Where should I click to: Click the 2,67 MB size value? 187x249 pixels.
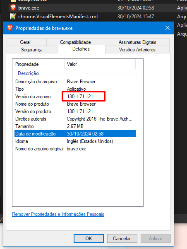click(x=75, y=126)
